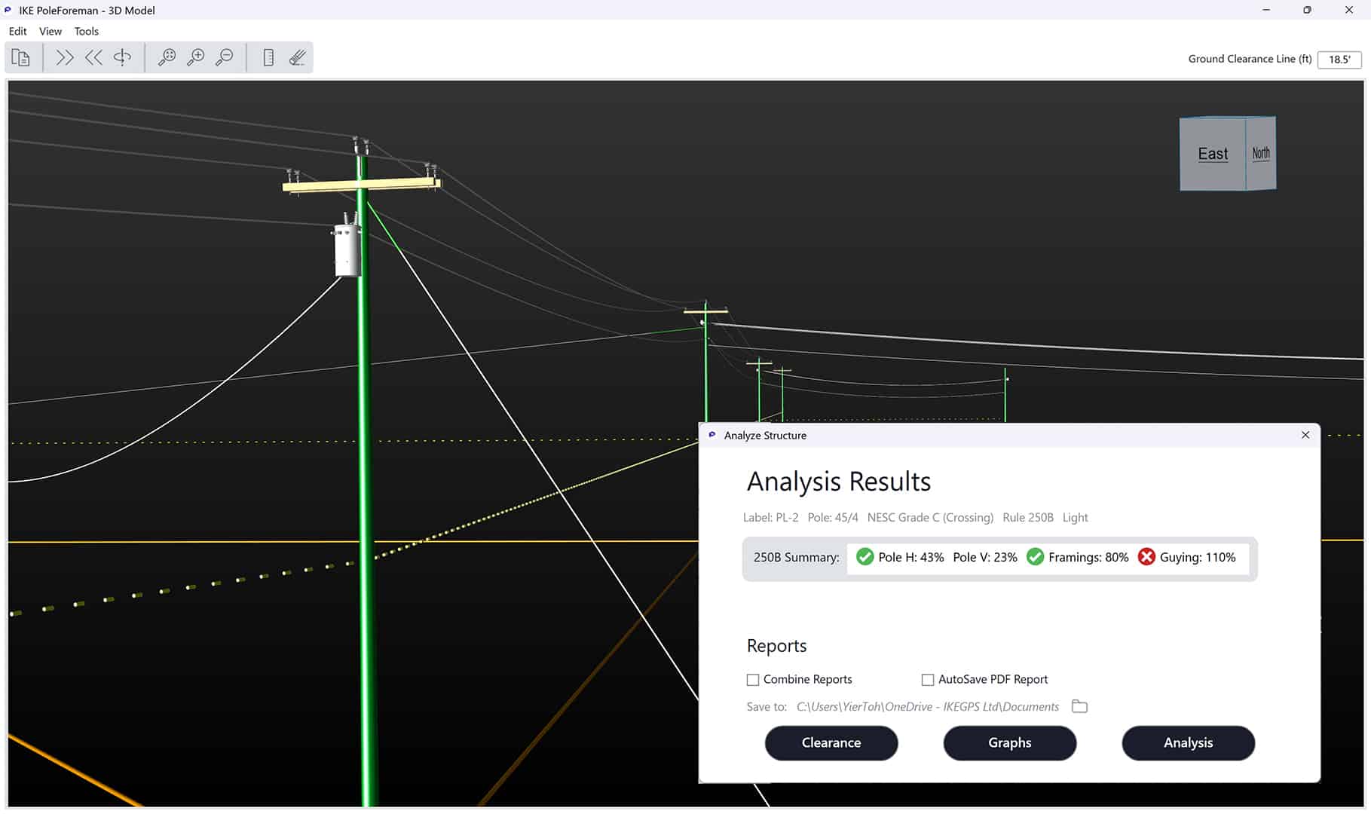Open the View menu

(x=50, y=31)
